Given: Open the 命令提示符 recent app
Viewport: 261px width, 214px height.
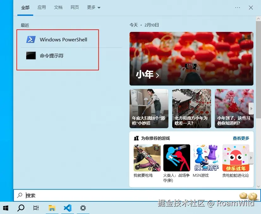Looking at the screenshot, I should coord(71,56).
